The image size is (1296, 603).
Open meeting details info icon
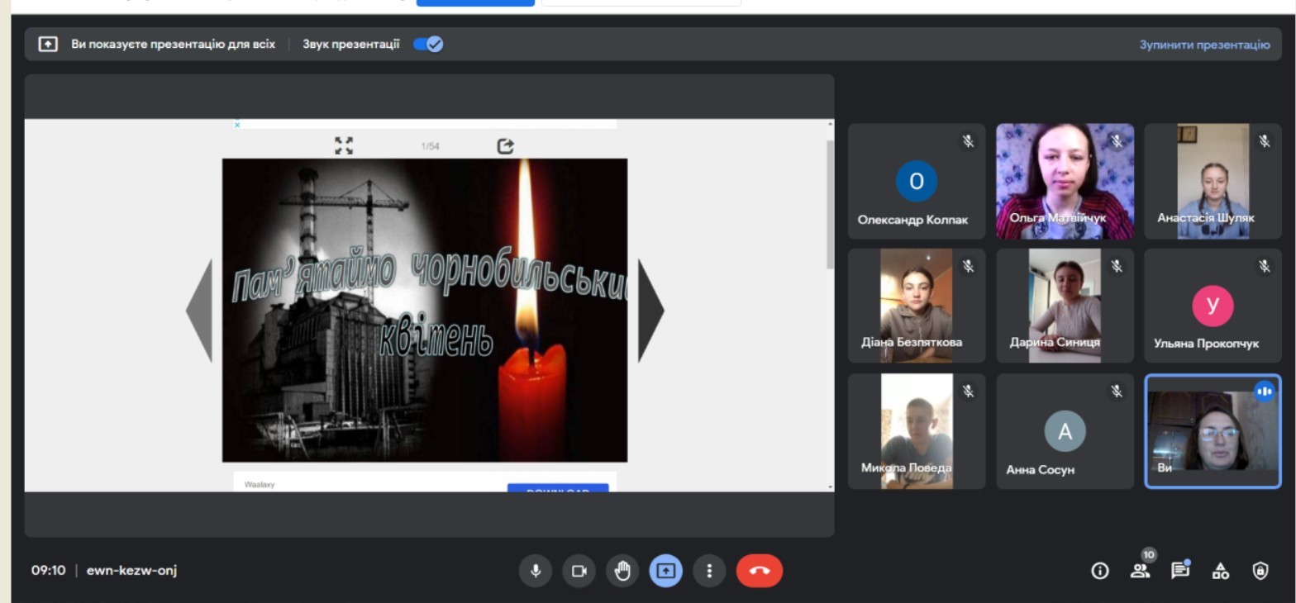point(1099,571)
